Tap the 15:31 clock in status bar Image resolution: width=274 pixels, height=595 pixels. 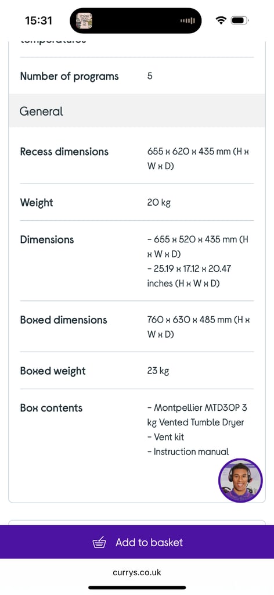(38, 20)
